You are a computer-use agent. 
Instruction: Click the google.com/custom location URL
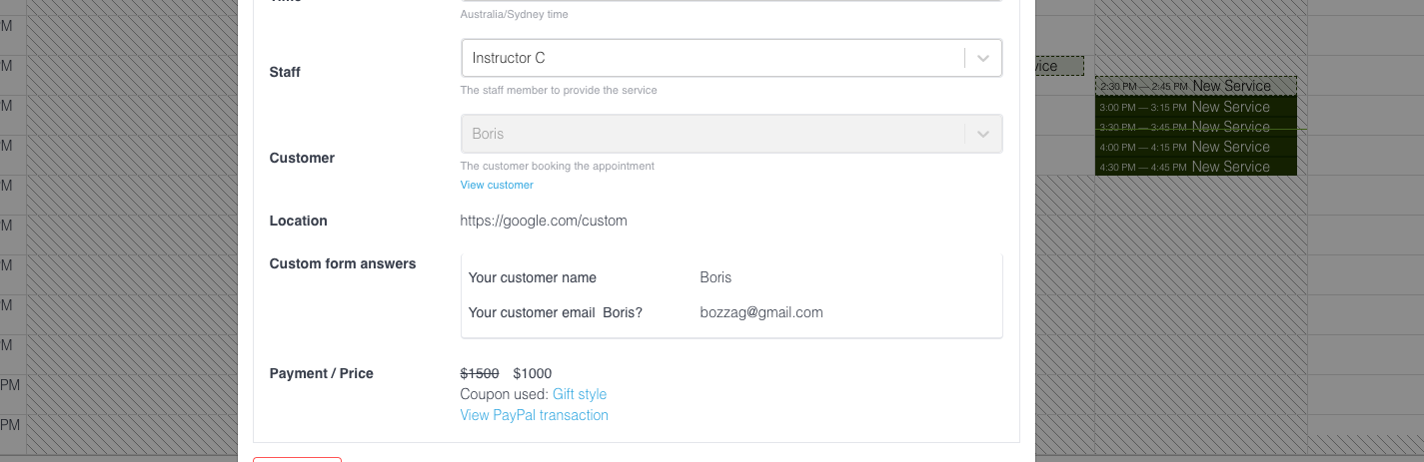(x=544, y=221)
